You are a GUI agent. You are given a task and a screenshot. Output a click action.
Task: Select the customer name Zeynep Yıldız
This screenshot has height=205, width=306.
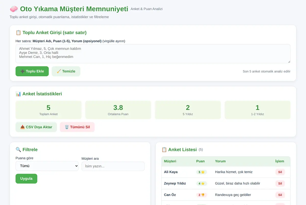[x=175, y=183]
